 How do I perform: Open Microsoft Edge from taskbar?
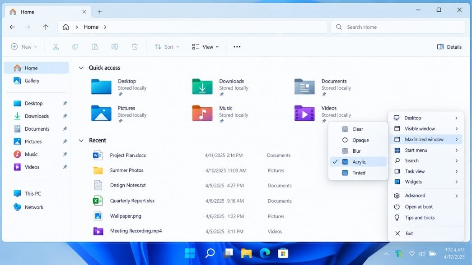pos(265,253)
